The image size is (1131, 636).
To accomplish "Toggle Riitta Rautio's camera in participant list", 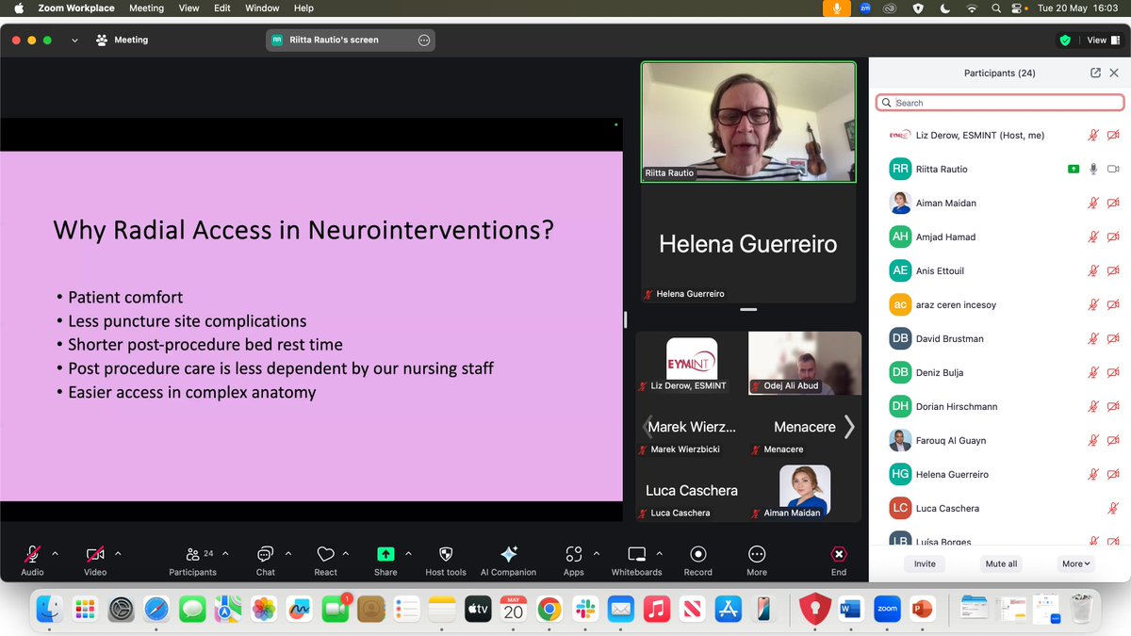I will coord(1113,169).
